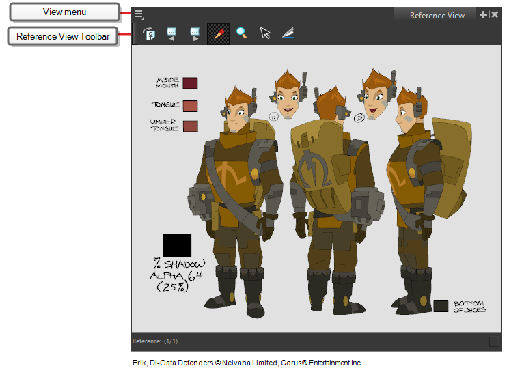
Task: Pick the Inside Mouth color swatch
Action: tap(190, 83)
